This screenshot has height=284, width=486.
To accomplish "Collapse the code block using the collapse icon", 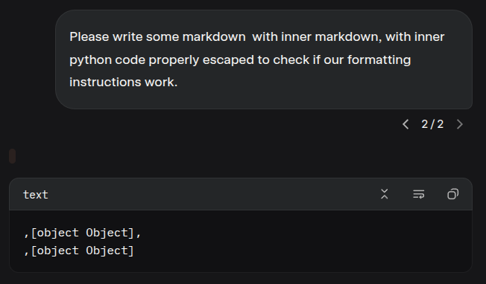I will coord(385,194).
